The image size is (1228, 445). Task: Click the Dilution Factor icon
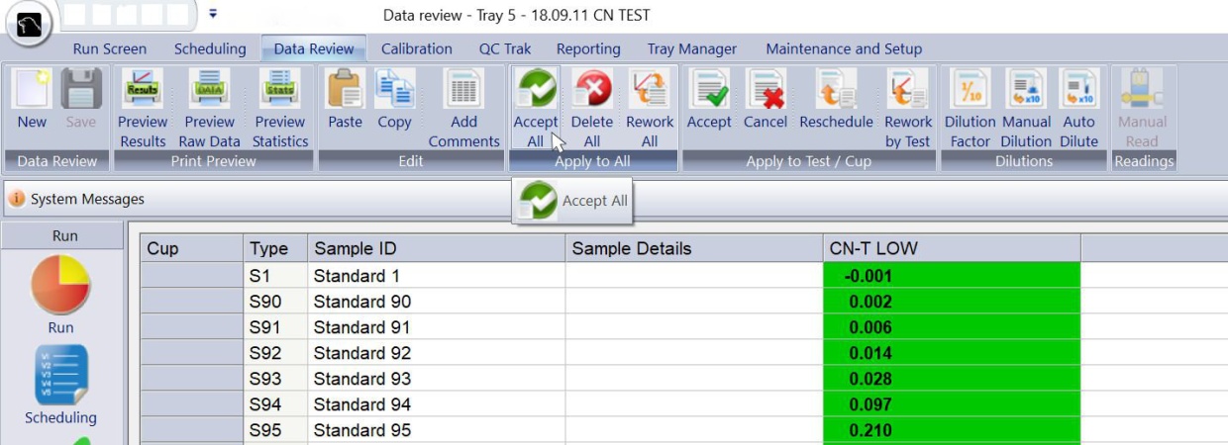click(970, 91)
